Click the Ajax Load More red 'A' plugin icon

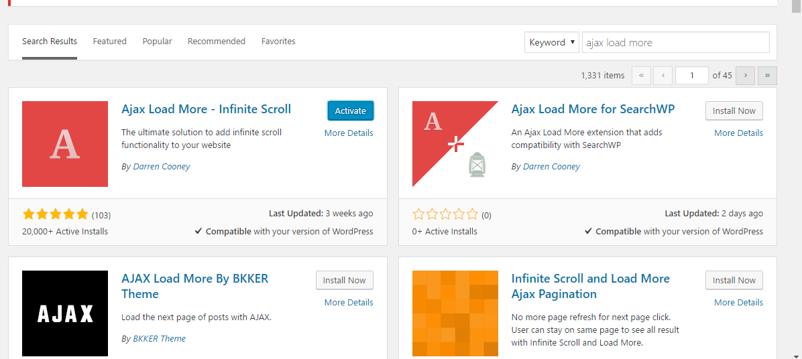click(x=65, y=144)
